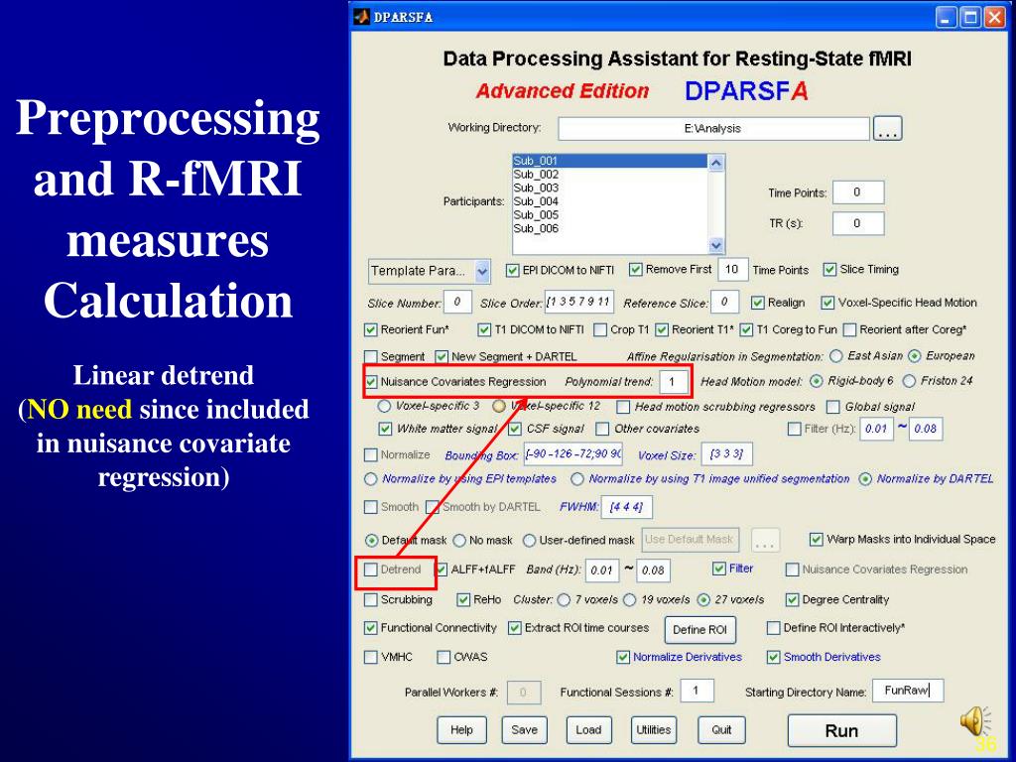Click participants list scroll-up arrow
The height and width of the screenshot is (762, 1016).
click(716, 163)
